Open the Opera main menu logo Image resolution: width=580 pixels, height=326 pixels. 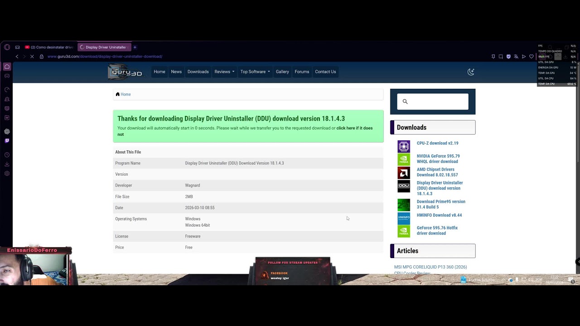point(7,47)
